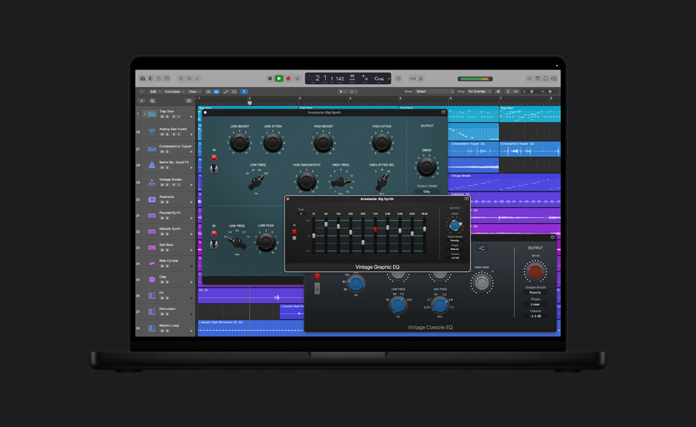Open the Apple Loops browser icon
Viewport: 696px width, 427px height.
click(546, 78)
